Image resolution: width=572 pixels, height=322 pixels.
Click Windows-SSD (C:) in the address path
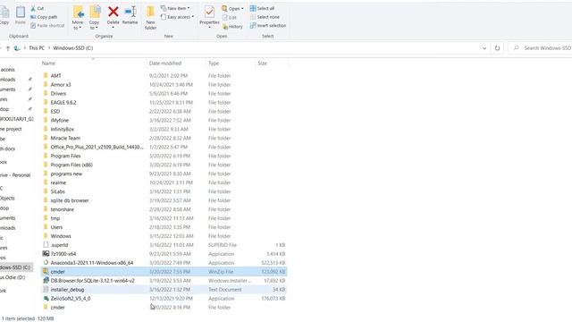tap(73, 47)
